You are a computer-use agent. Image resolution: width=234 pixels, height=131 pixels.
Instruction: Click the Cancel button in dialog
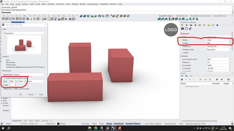point(31,95)
